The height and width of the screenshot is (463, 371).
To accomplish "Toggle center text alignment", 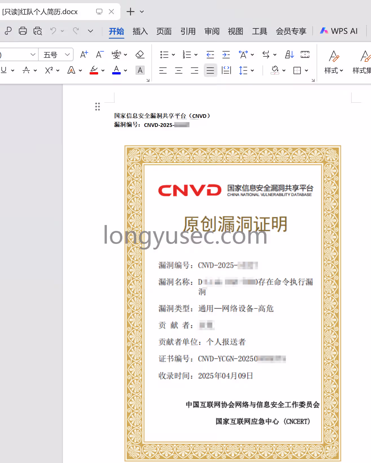I will coord(179,70).
